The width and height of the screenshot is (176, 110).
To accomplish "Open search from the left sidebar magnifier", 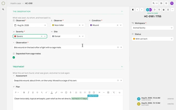I will point(3,9).
